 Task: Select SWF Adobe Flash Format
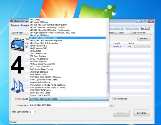tap(67, 69)
